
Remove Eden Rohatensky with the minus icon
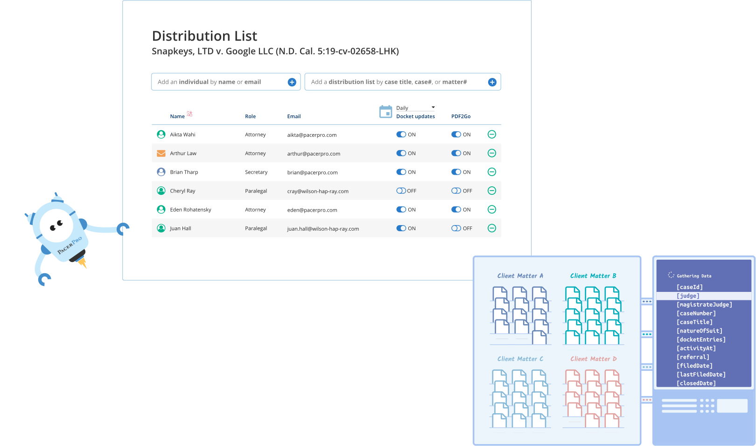coord(492,209)
